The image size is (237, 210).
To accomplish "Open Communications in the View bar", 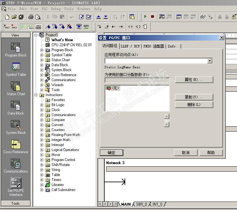I will (x=16, y=166).
